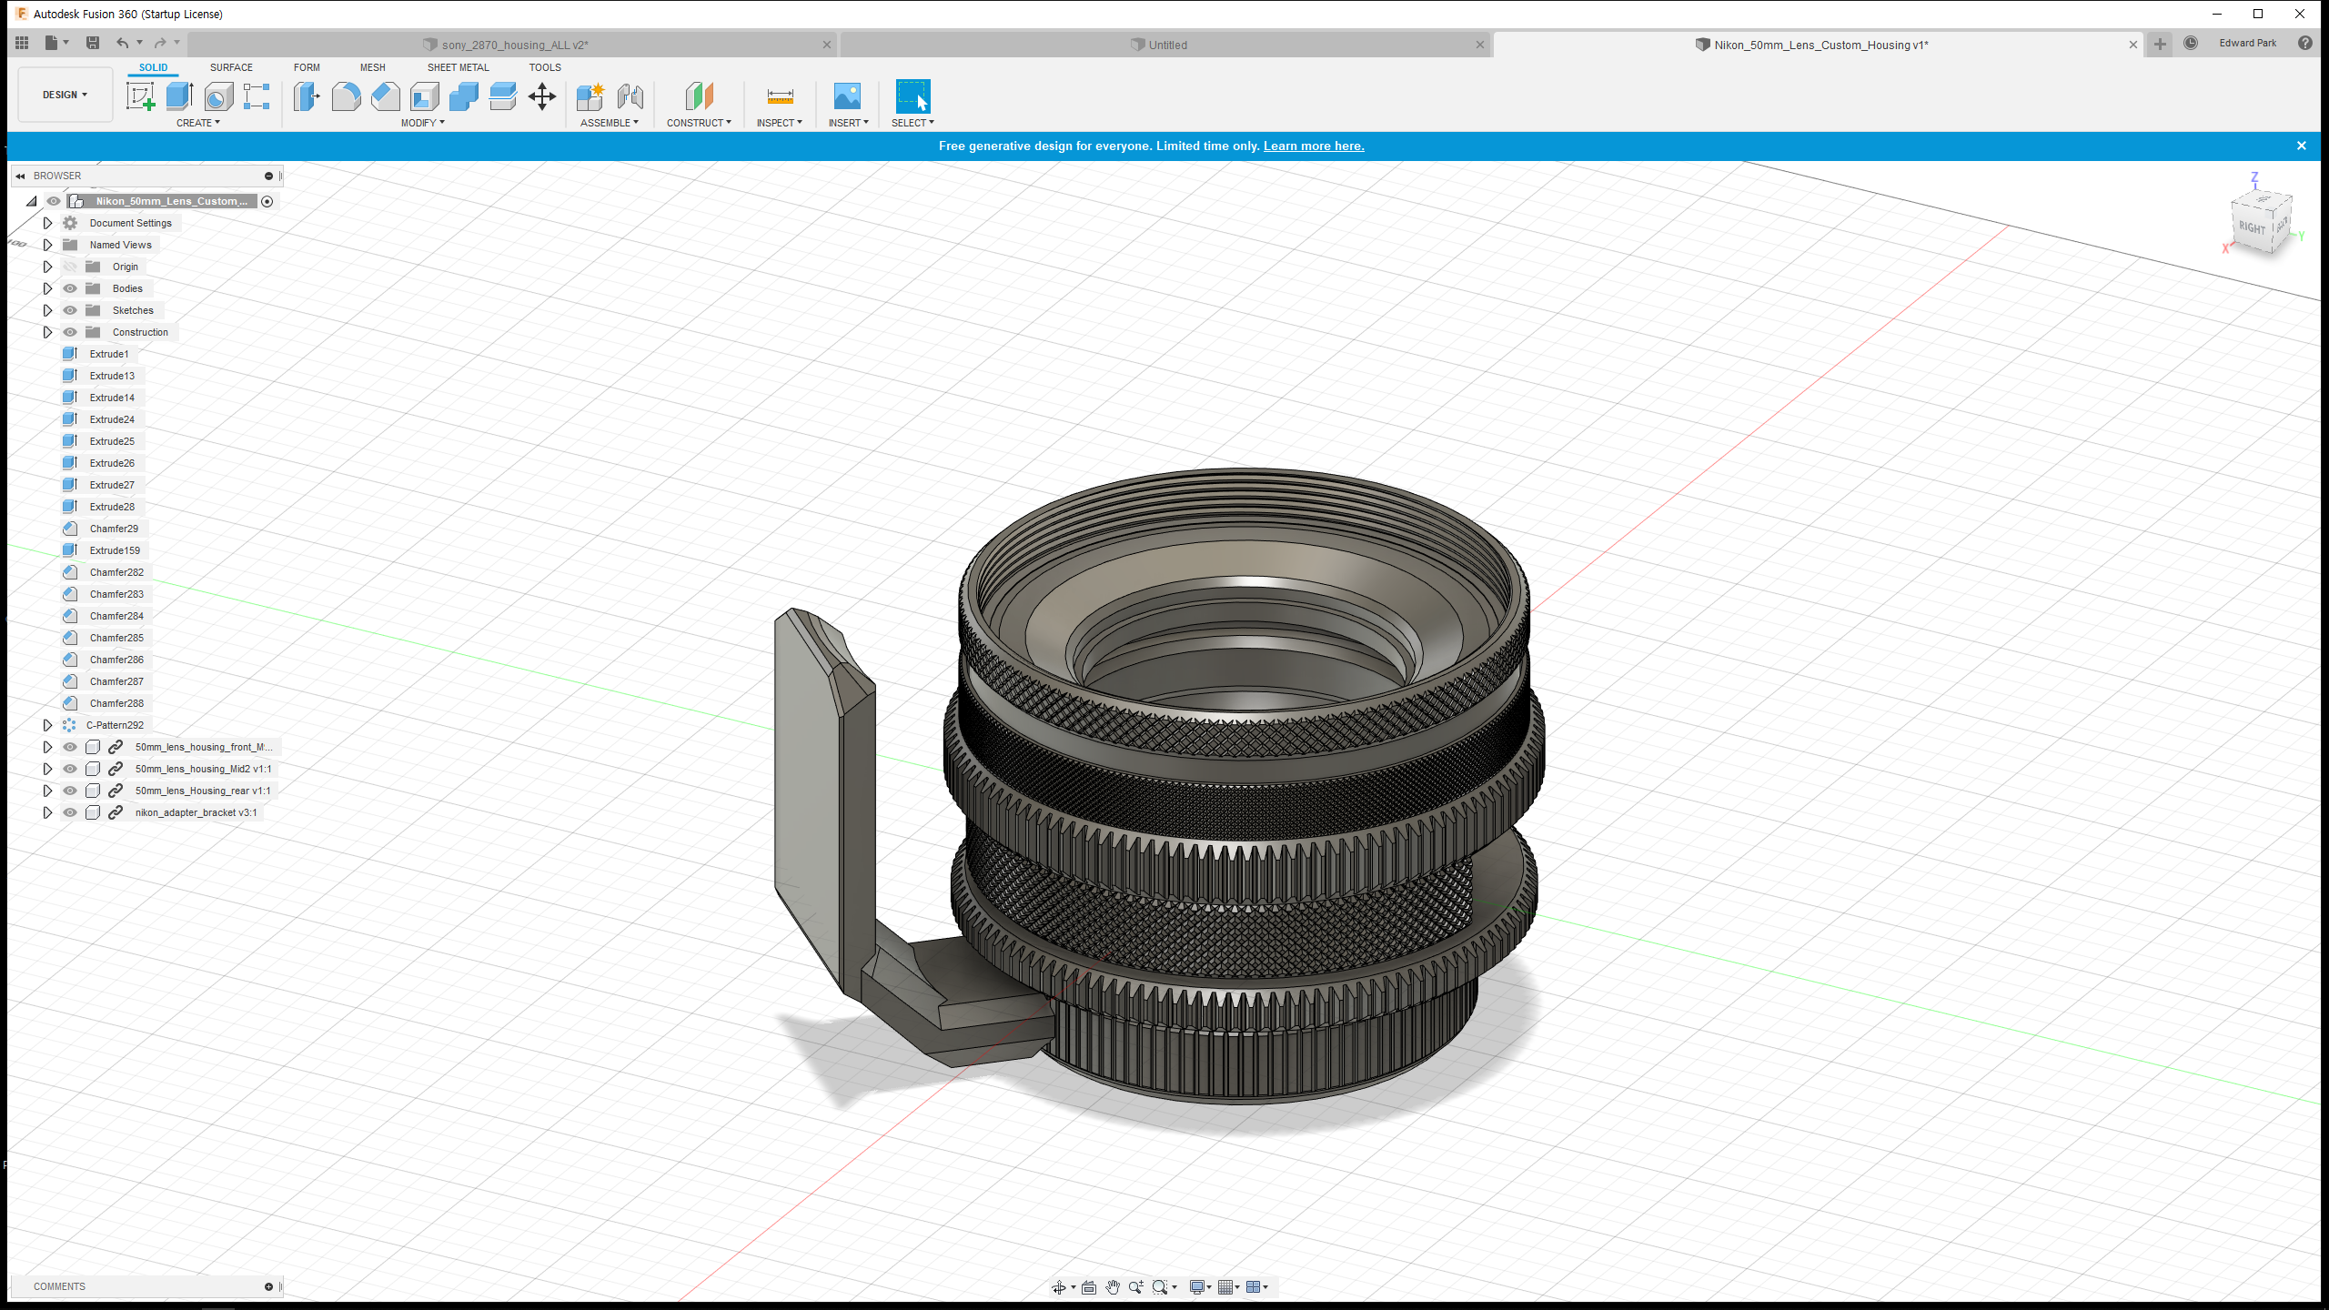The width and height of the screenshot is (2329, 1310).
Task: Click the Learn more here link
Action: tap(1313, 146)
